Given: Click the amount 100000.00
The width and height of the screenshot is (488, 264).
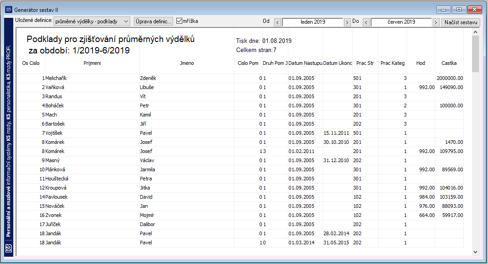Looking at the screenshot, I should [x=451, y=106].
